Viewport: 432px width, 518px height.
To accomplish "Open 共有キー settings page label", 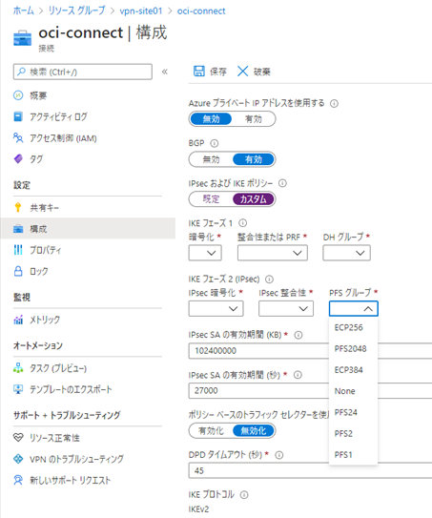I will (x=44, y=208).
